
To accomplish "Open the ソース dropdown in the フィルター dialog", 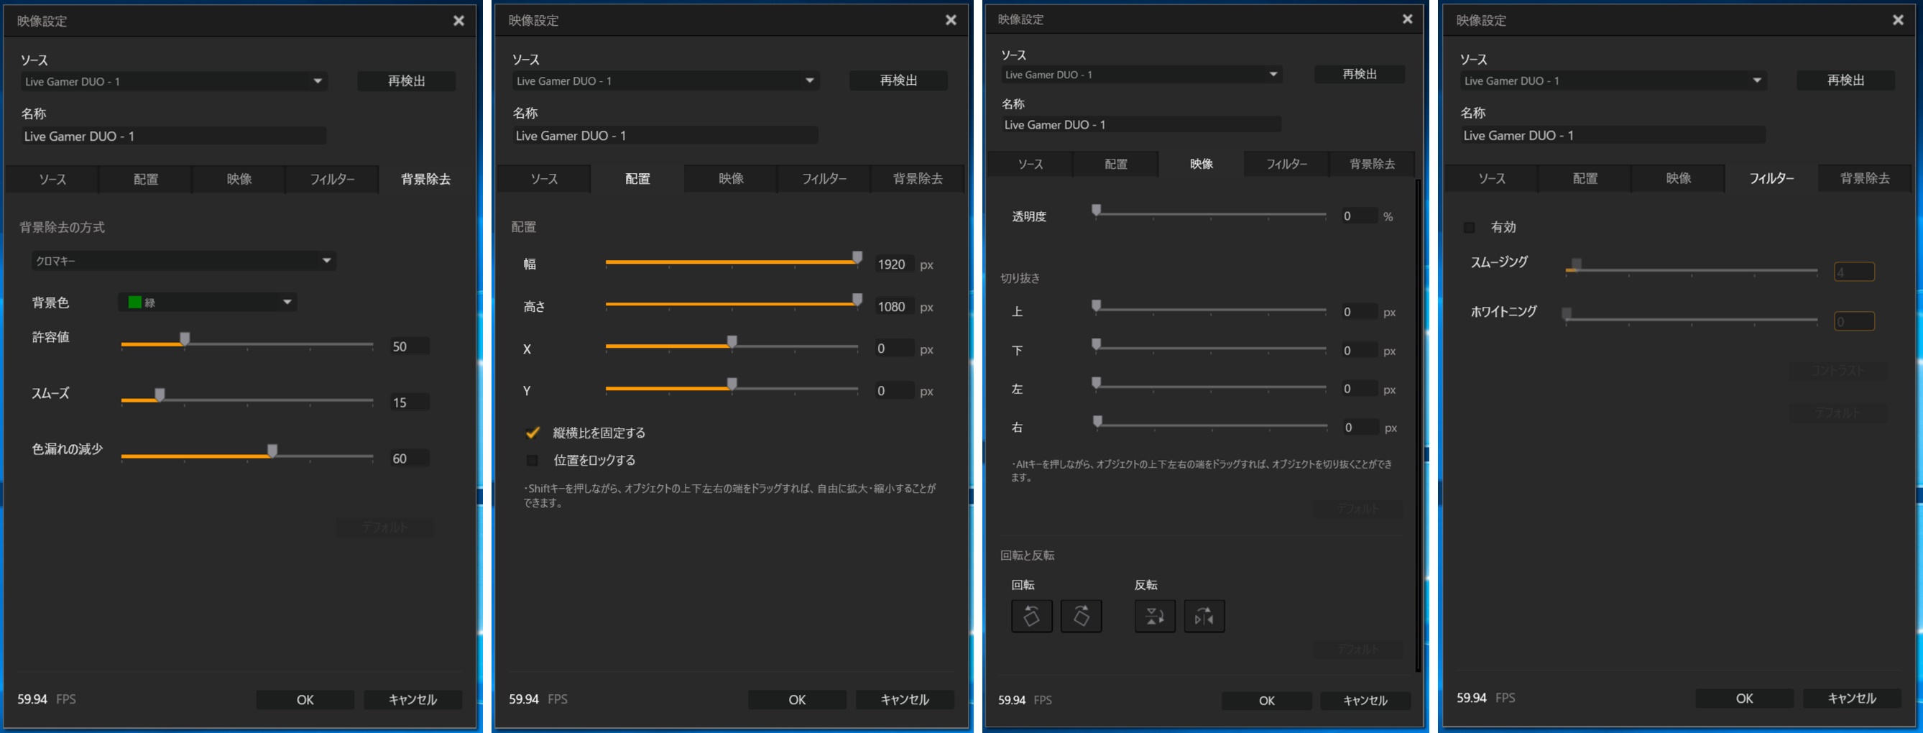I will (x=1613, y=80).
